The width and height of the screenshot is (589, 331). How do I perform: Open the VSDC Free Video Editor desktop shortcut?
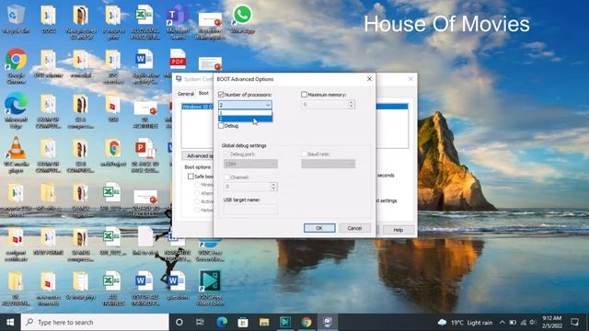210,288
